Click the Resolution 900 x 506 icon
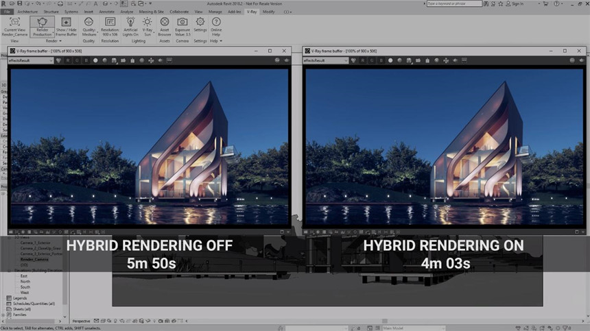590x331 pixels. (x=110, y=23)
